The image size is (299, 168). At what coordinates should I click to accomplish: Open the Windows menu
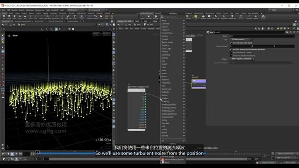tap(30, 10)
